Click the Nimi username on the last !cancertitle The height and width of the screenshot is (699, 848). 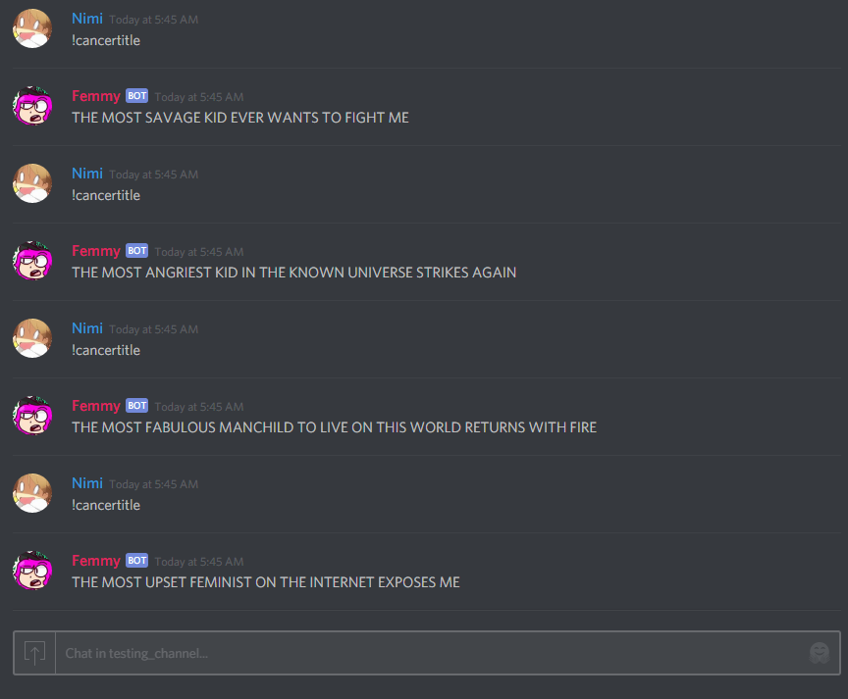tap(87, 483)
